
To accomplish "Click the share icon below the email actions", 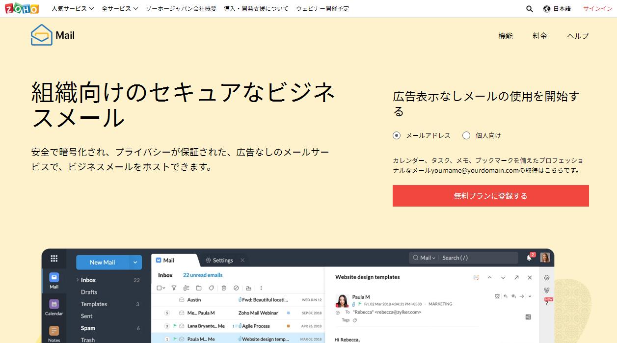I will 528,317.
